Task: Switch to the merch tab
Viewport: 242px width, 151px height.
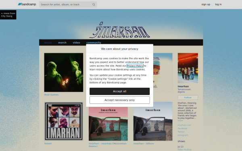Action: [x=62, y=43]
